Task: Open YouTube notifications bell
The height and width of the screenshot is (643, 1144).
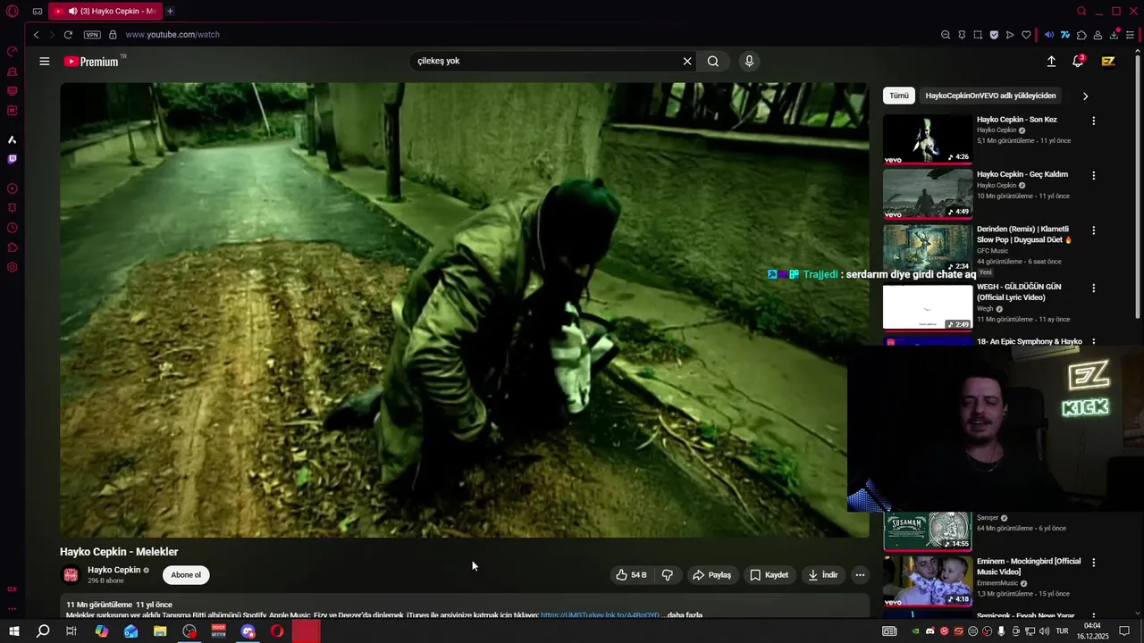Action: pyautogui.click(x=1078, y=62)
